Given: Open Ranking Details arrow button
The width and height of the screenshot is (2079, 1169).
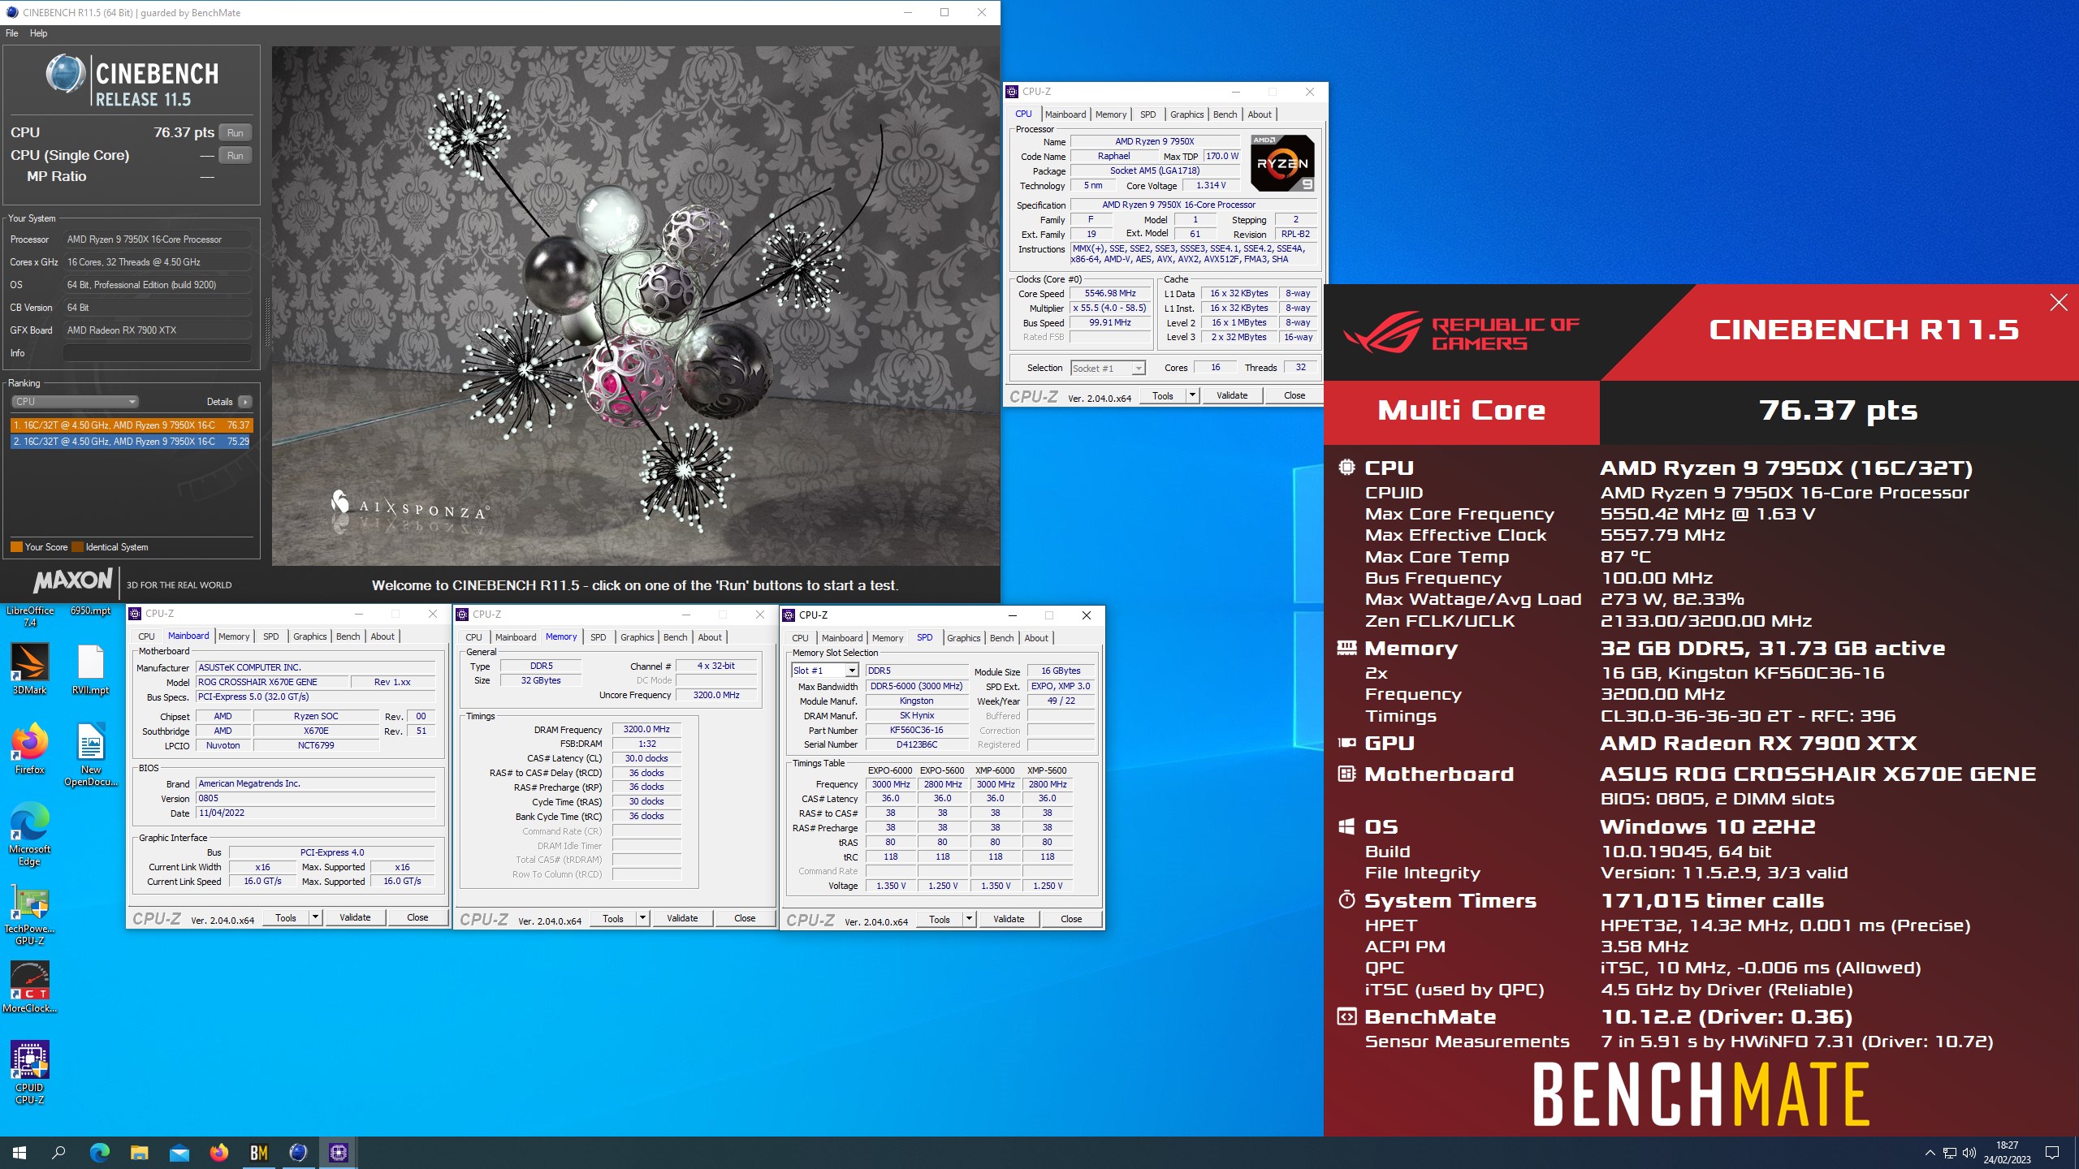Looking at the screenshot, I should (x=244, y=401).
